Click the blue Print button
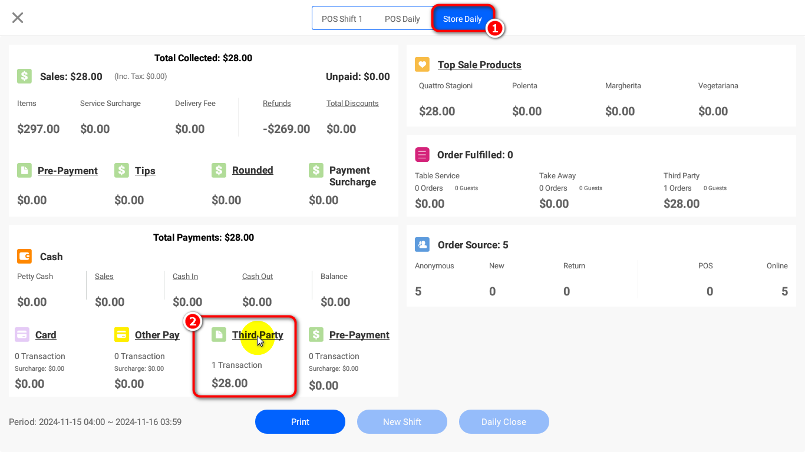Image resolution: width=805 pixels, height=452 pixels. click(x=300, y=421)
